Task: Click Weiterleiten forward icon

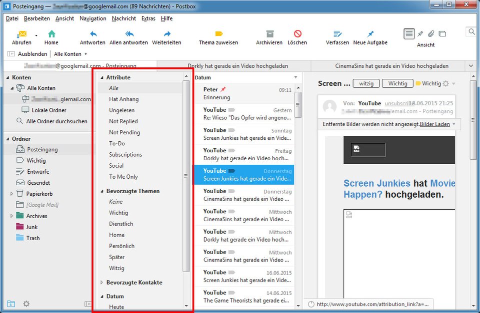Action: [167, 33]
